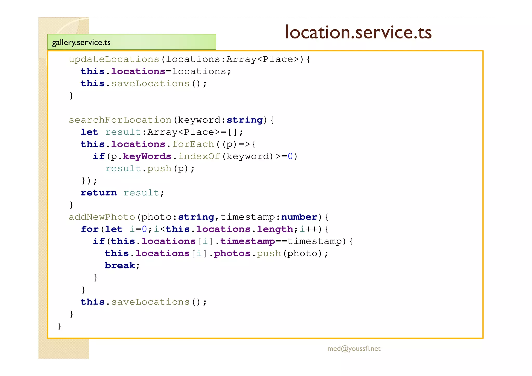Click the searchForLocation method name

[120, 120]
